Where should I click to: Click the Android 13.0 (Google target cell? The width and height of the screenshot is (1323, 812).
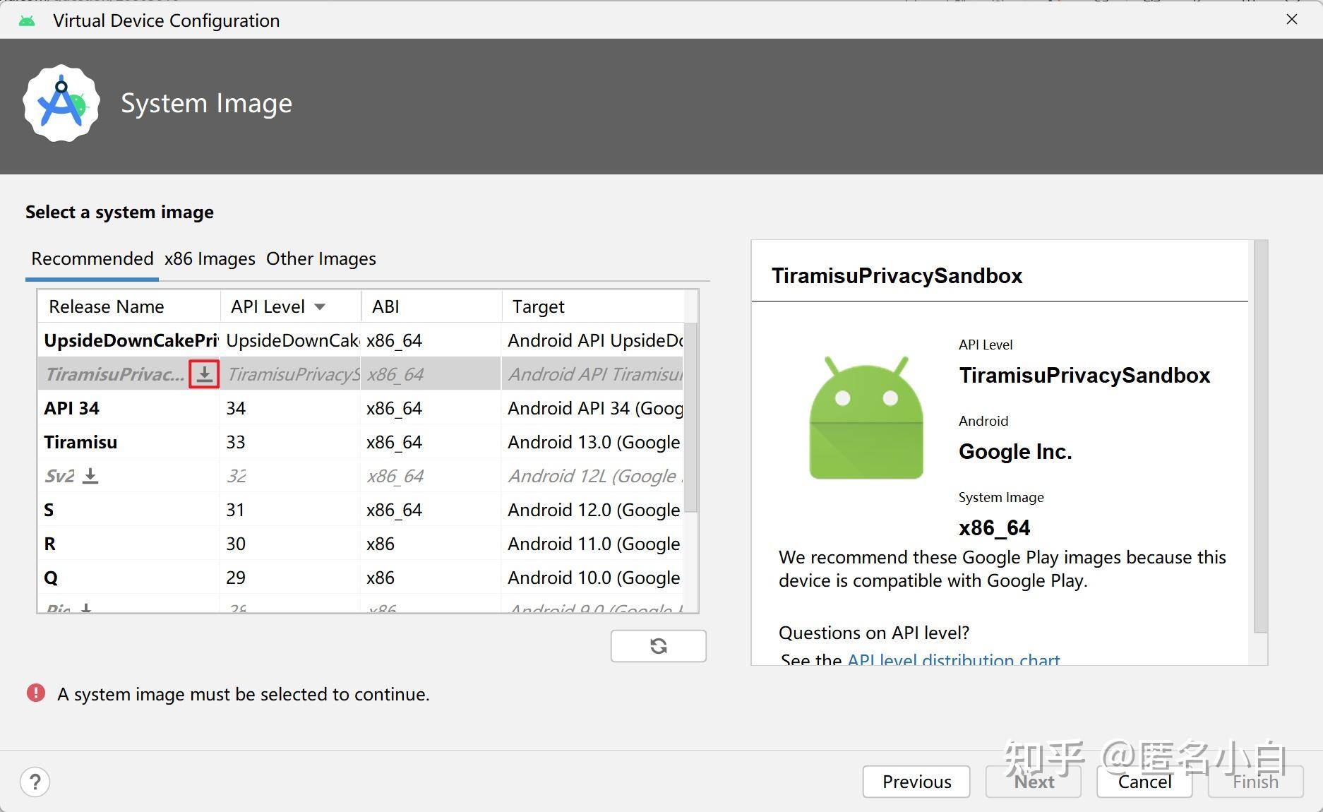[x=593, y=443]
